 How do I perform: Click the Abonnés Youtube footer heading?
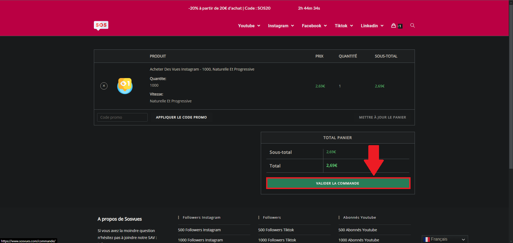coord(359,218)
